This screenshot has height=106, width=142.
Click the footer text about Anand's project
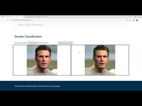click(x=37, y=86)
